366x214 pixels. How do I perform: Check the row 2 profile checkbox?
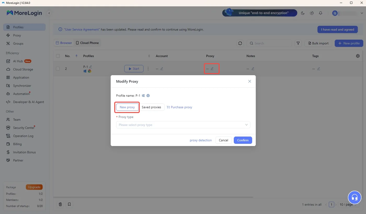coord(58,69)
